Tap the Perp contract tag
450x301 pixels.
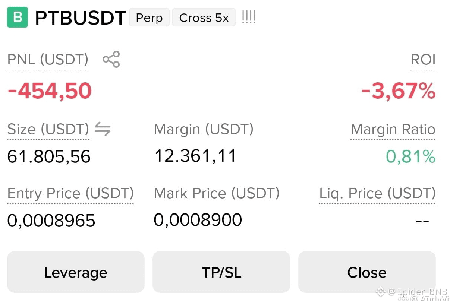pyautogui.click(x=149, y=18)
